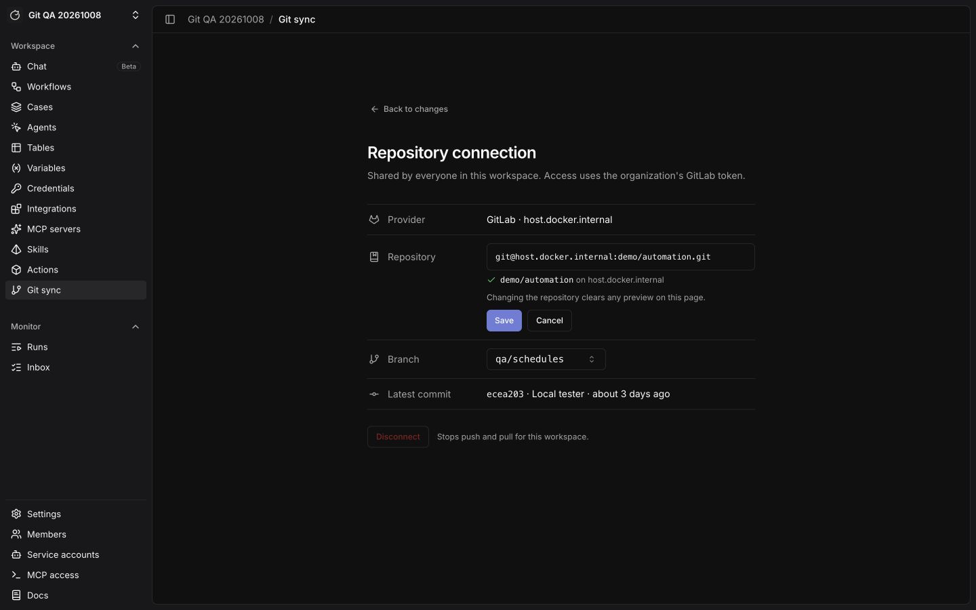Click the MCP servers icon

click(16, 229)
